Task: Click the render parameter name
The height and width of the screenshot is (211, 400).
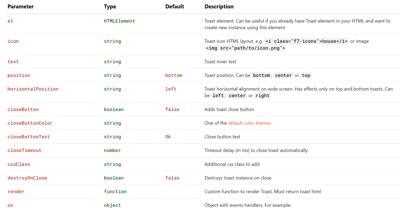Action: (16, 192)
